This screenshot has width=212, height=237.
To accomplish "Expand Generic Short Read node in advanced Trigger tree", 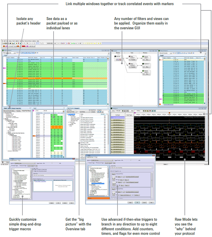I will click(x=91, y=180).
